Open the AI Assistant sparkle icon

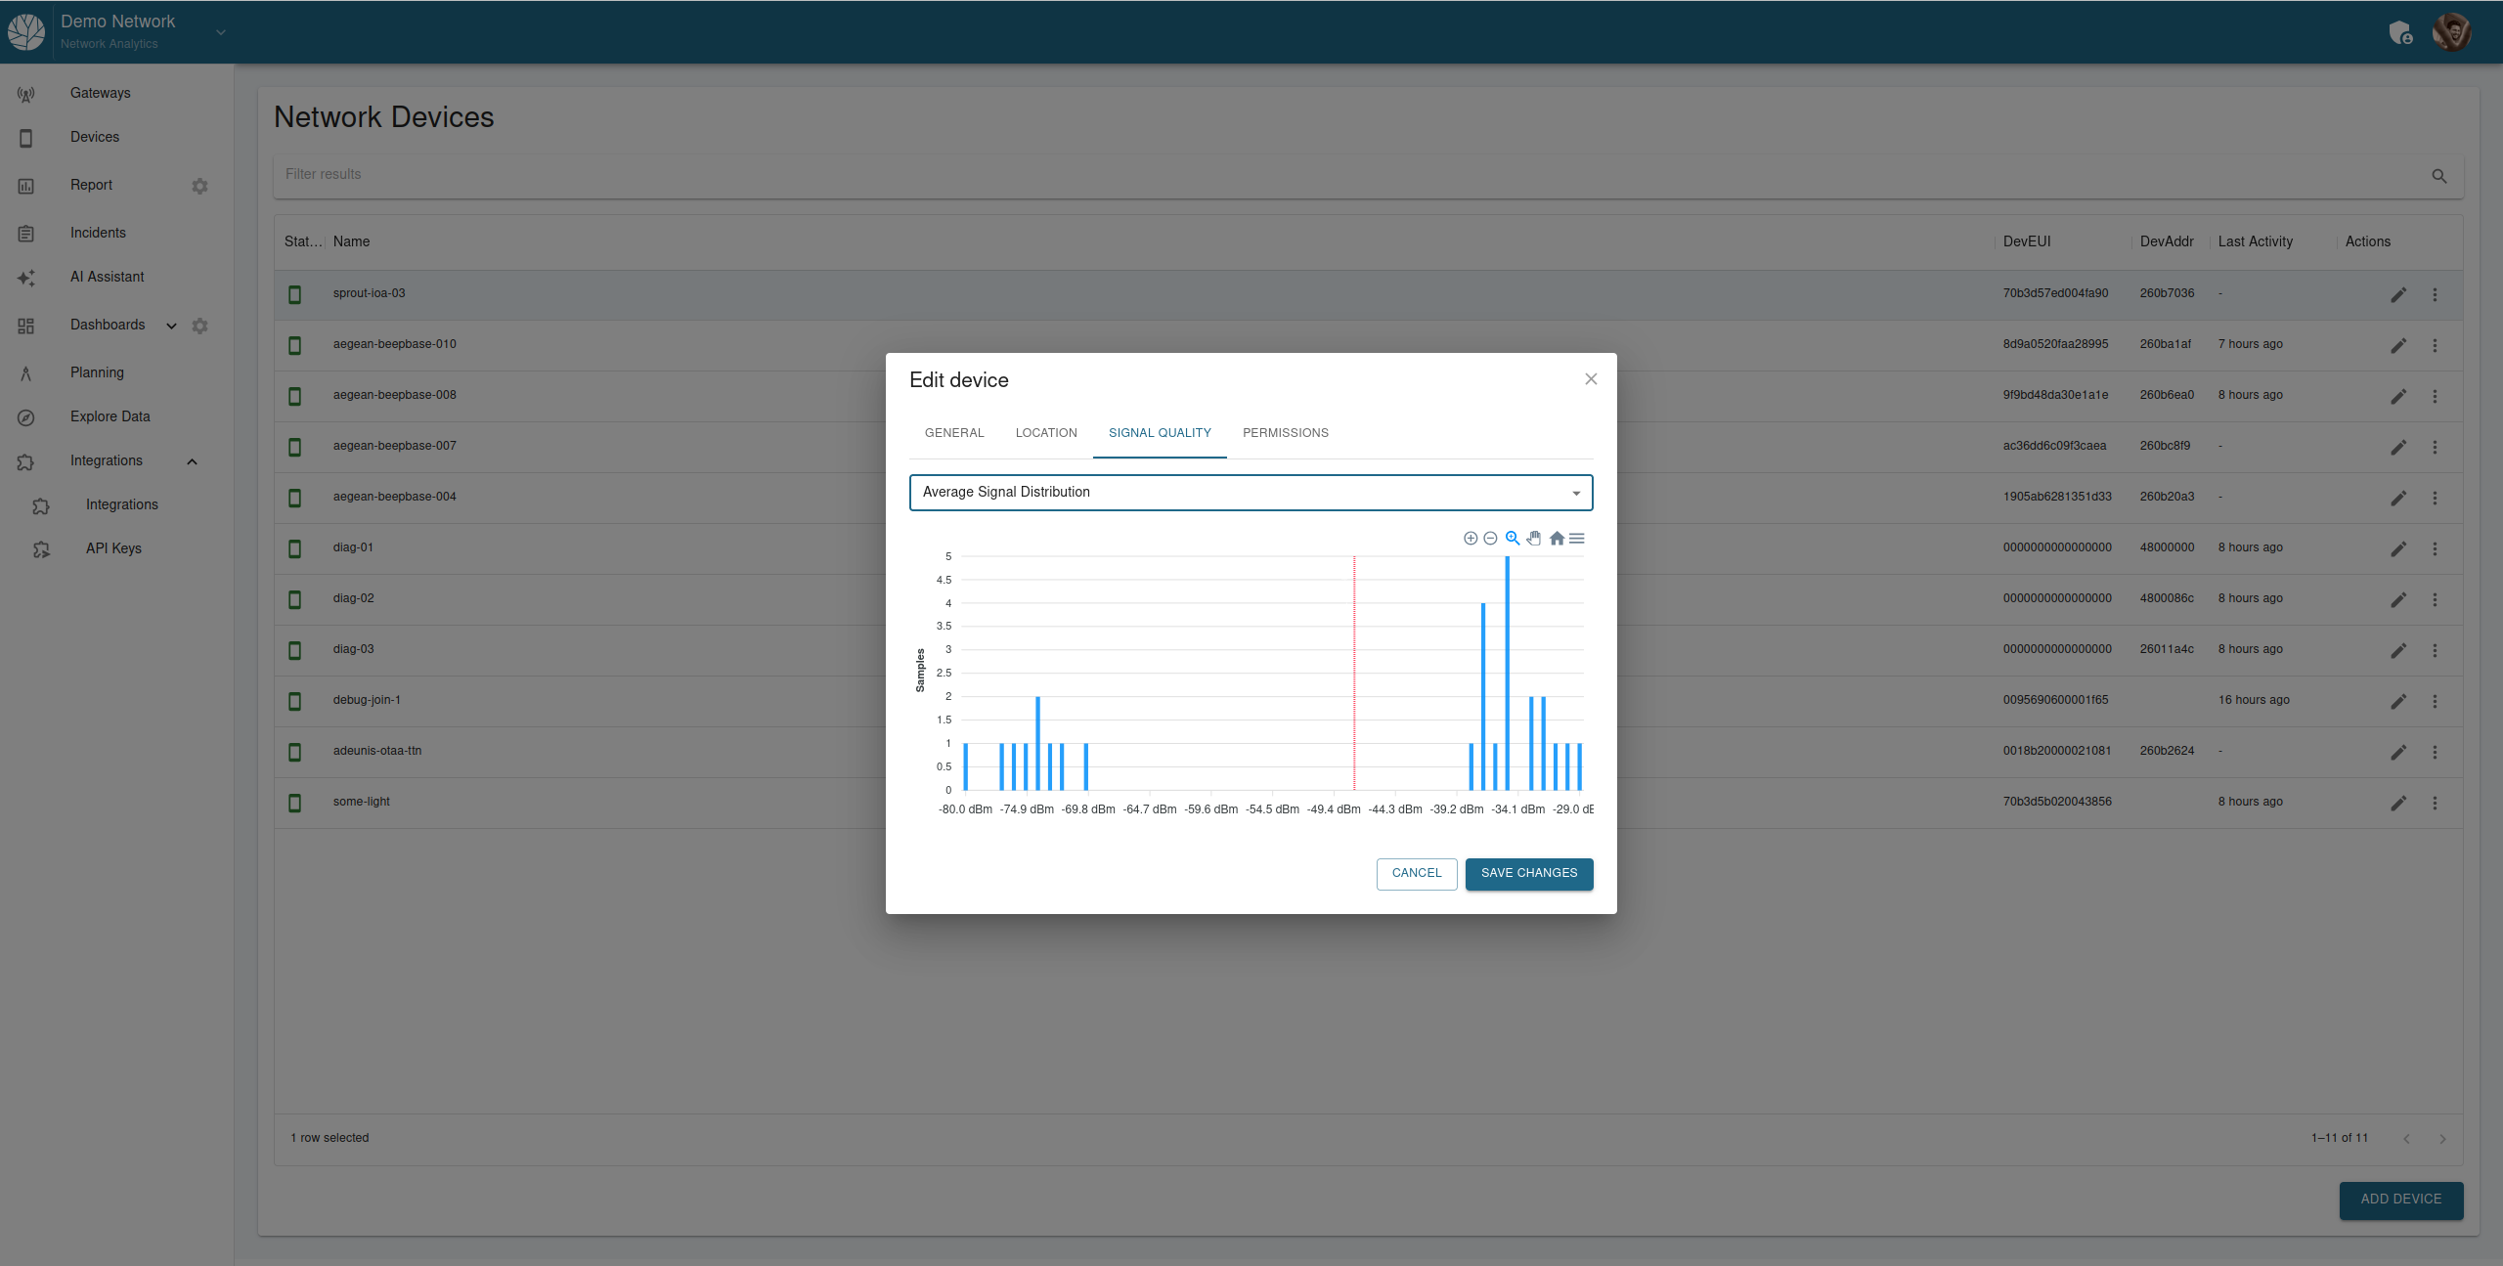point(26,278)
